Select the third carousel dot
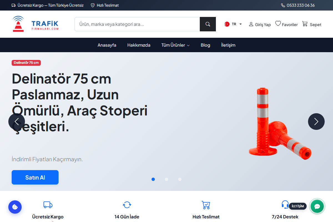Viewport: 333px width, 222px height. [180, 179]
